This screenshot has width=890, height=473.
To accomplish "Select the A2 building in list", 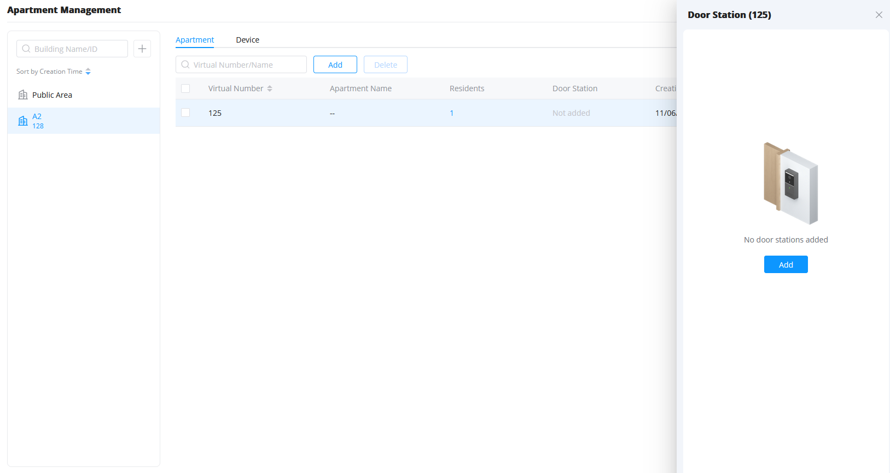I will pos(84,121).
